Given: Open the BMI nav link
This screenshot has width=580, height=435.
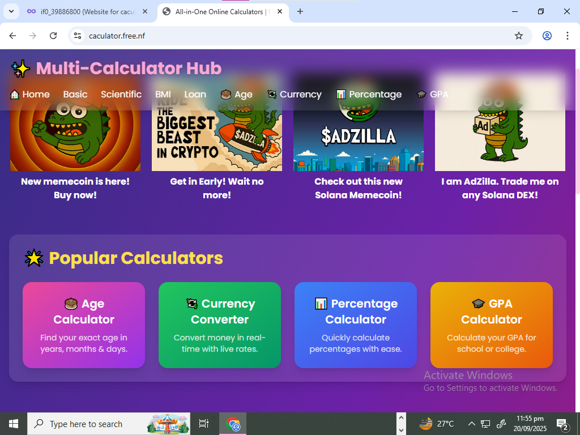Looking at the screenshot, I should click(x=163, y=95).
